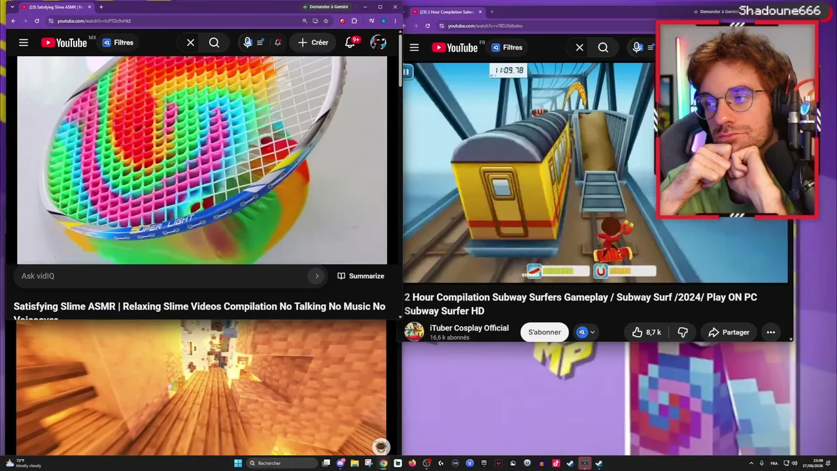Image resolution: width=837 pixels, height=471 pixels.
Task: Open the Windows Start menu
Action: [238, 463]
